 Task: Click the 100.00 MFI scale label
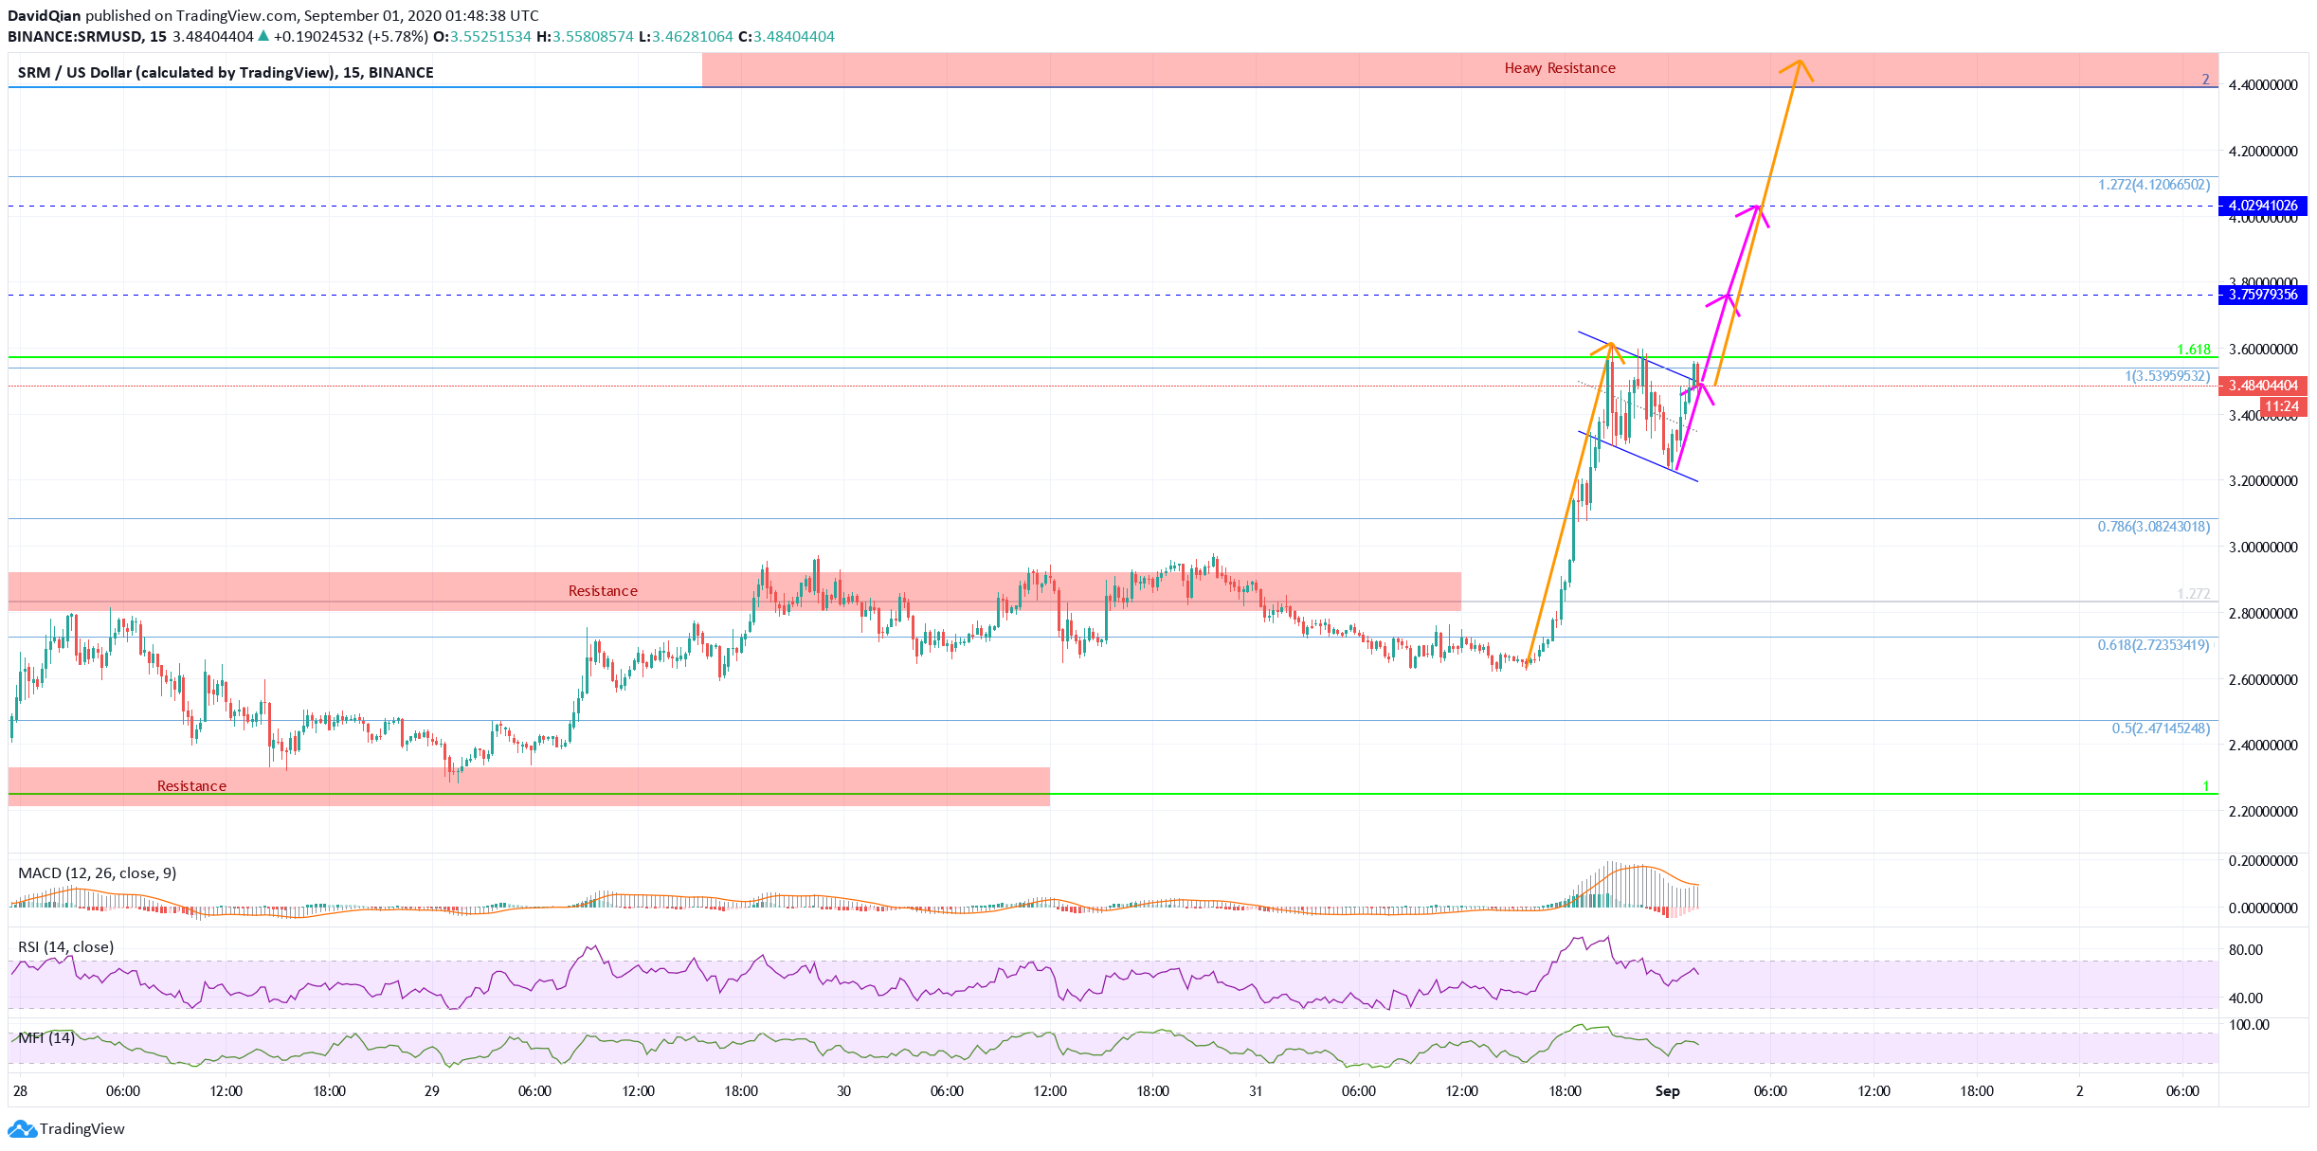point(2249,1025)
